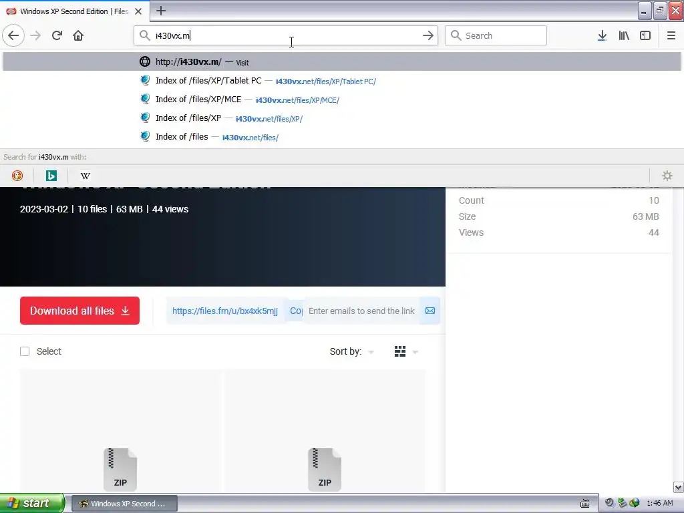The width and height of the screenshot is (684, 513).
Task: Open the Library toolbar icon
Action: [624, 35]
